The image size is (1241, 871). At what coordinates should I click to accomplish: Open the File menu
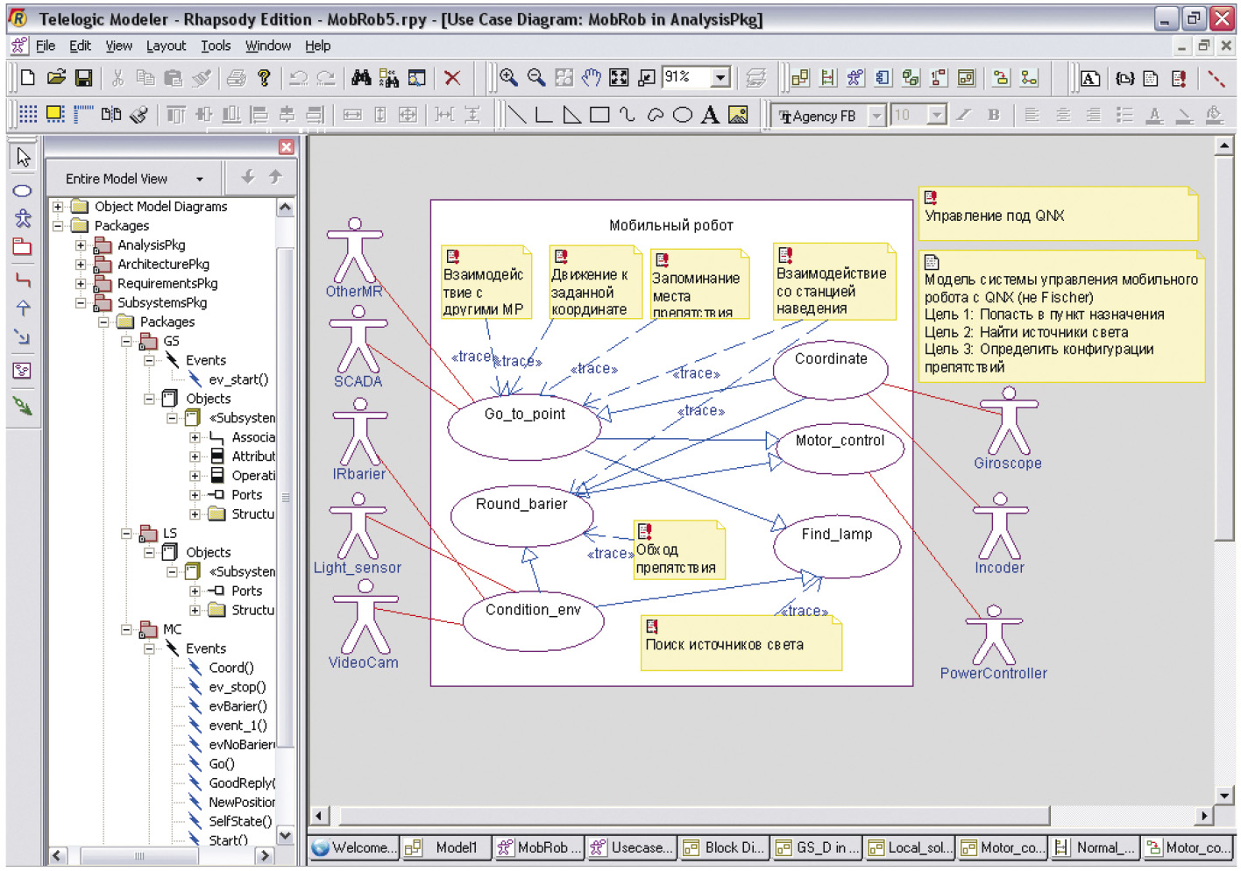pos(46,46)
